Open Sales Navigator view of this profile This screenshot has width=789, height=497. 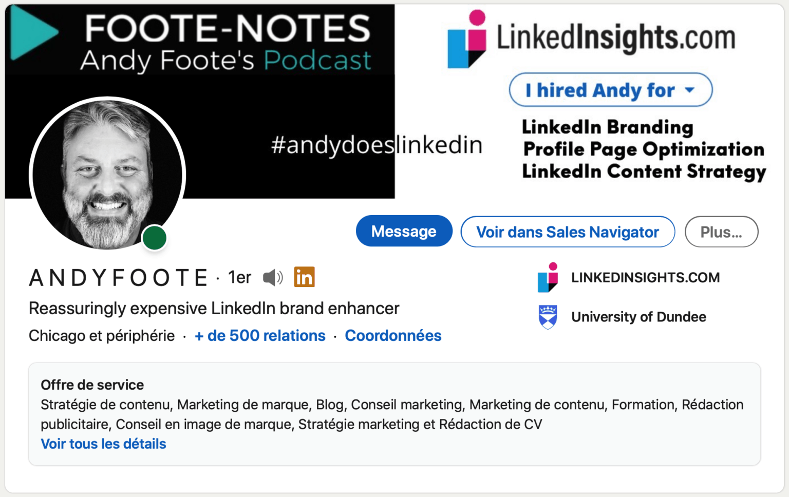point(567,232)
